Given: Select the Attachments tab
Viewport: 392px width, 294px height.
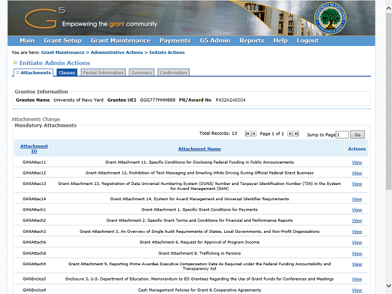Looking at the screenshot, I should (33, 72).
